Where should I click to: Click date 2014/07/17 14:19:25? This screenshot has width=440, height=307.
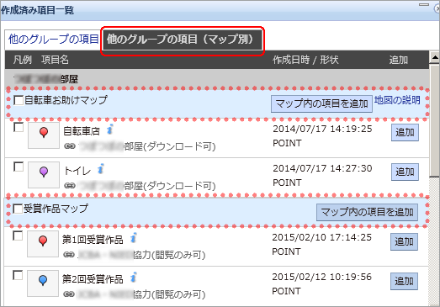pyautogui.click(x=322, y=129)
